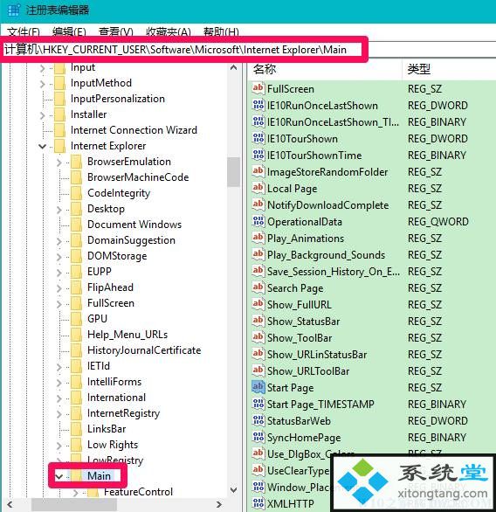
Task: Click the FullScreen string value icon
Action: pyautogui.click(x=258, y=88)
